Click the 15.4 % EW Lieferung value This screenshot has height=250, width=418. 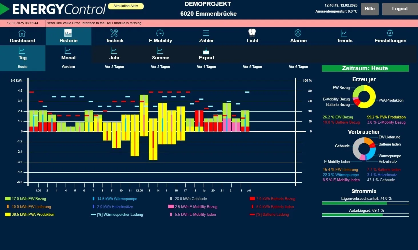[340, 170]
